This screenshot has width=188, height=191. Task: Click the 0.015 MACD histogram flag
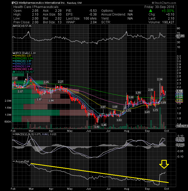[x=180, y=145]
